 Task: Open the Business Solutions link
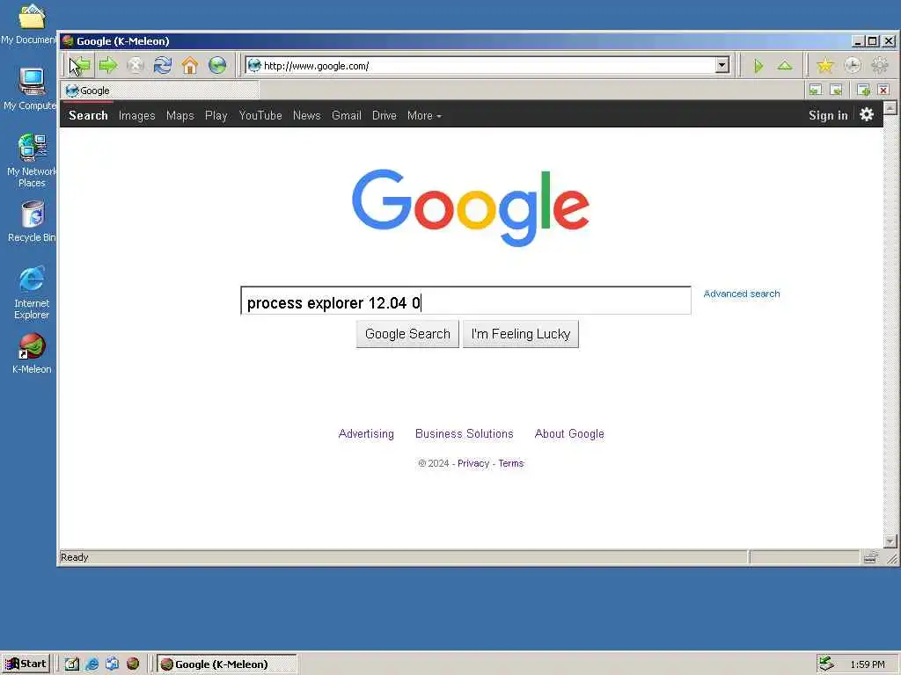click(465, 434)
